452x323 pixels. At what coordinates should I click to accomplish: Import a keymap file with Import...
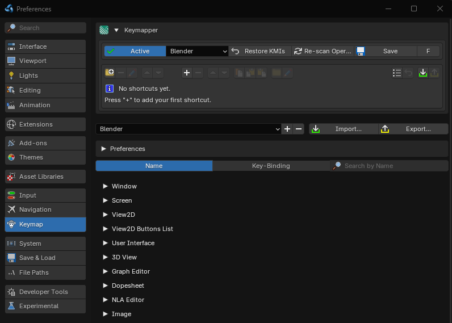344,129
